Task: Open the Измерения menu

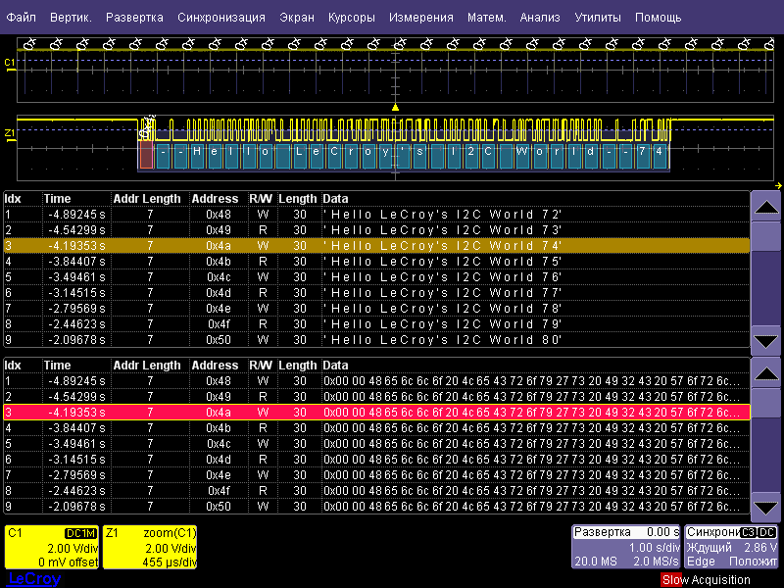Action: click(420, 18)
